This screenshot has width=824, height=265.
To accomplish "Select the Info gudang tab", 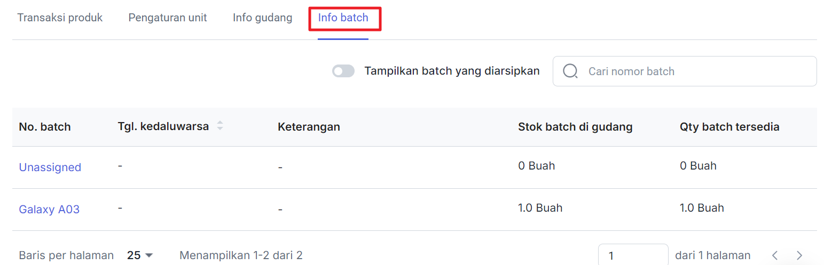I will click(262, 18).
